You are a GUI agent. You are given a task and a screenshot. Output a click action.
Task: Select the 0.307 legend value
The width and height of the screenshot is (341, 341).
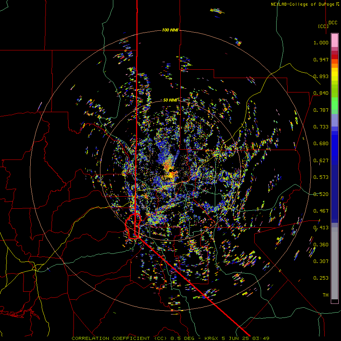coord(321,261)
